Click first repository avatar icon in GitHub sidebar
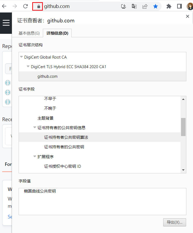The width and height of the screenshot is (193, 233). pos(8,83)
